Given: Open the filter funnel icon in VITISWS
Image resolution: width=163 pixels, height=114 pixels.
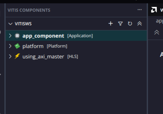Looking at the screenshot, I should pyautogui.click(x=120, y=24).
